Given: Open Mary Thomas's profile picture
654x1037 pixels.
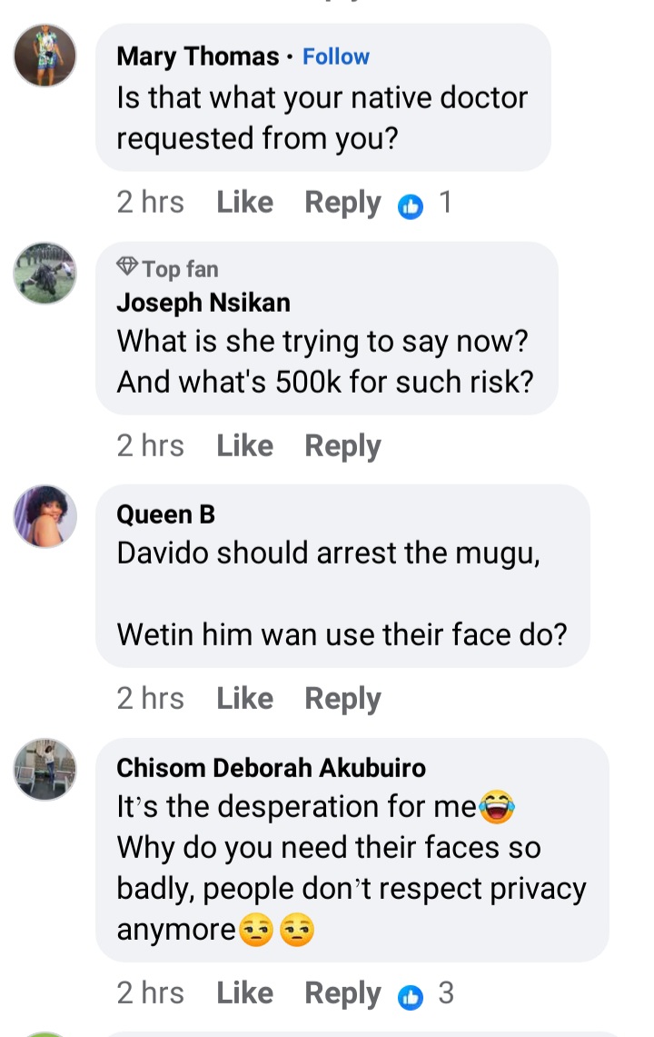Looking at the screenshot, I should [45, 55].
